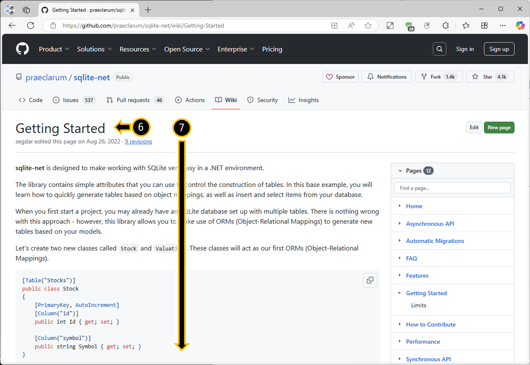Image resolution: width=530 pixels, height=365 pixels.
Task: Expand the Product menu
Action: [x=54, y=49]
